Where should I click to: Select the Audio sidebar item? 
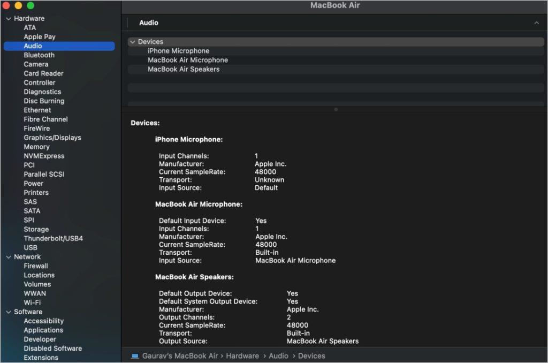point(59,46)
